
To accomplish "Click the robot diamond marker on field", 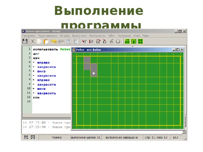I will click(94, 73).
